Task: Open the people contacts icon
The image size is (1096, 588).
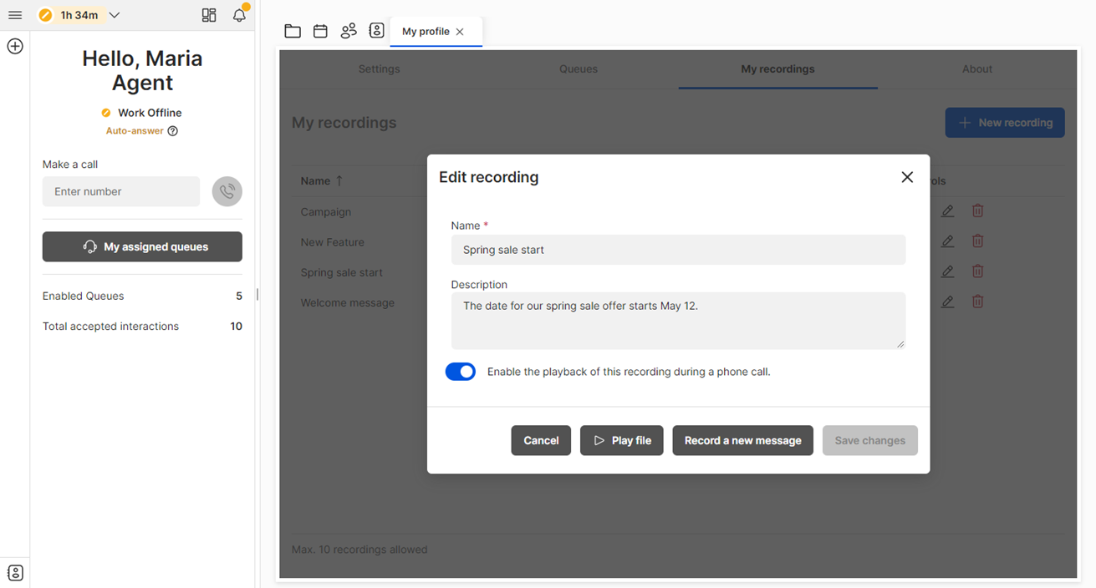Action: [x=349, y=31]
